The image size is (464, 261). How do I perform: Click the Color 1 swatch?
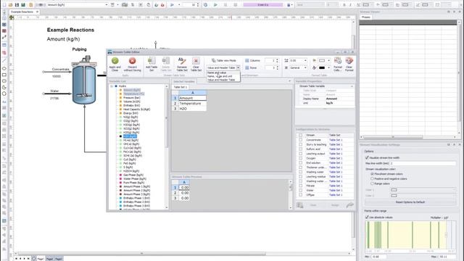[394, 190]
